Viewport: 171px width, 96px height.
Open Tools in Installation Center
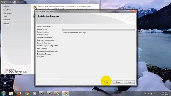click(5, 16)
